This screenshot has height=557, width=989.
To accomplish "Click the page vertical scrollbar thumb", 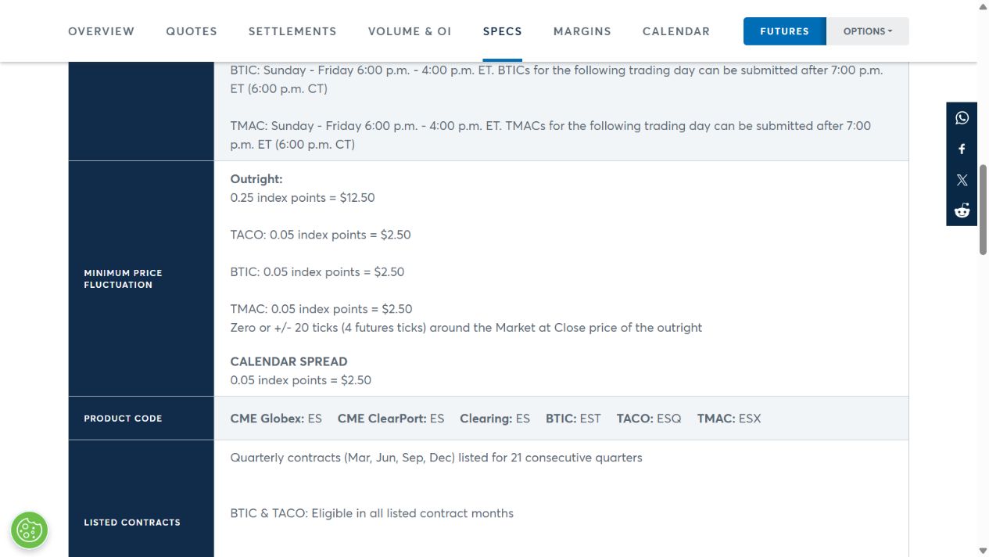I will [x=983, y=209].
